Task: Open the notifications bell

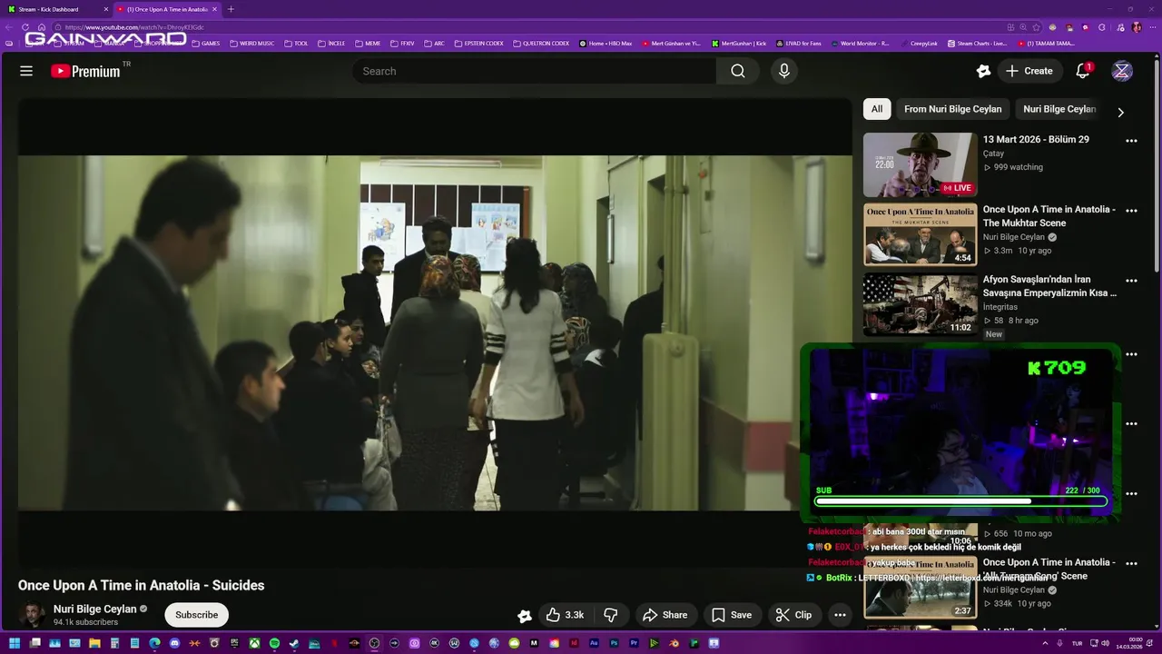Action: click(1082, 71)
